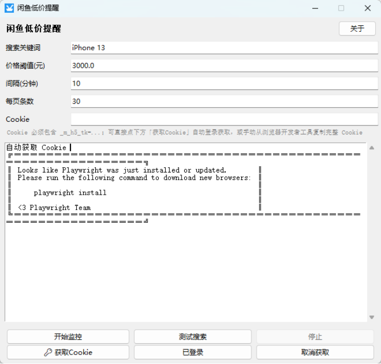Click the 'Please run the following command' line
Viewport: 381px width, 364px height.
tap(134, 178)
